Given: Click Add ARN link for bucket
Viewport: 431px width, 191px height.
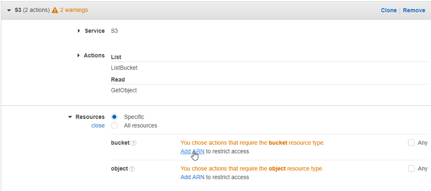Looking at the screenshot, I should click(x=192, y=151).
